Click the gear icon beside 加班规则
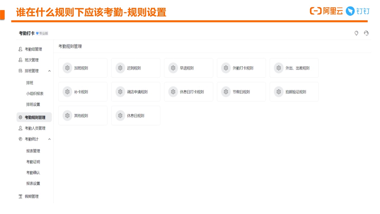The width and height of the screenshot is (380, 214). pyautogui.click(x=67, y=68)
